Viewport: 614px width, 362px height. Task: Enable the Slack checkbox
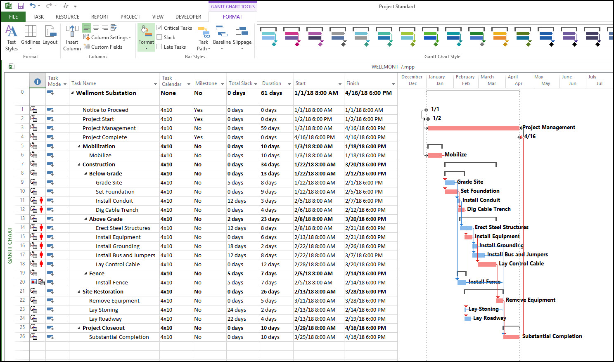[159, 37]
